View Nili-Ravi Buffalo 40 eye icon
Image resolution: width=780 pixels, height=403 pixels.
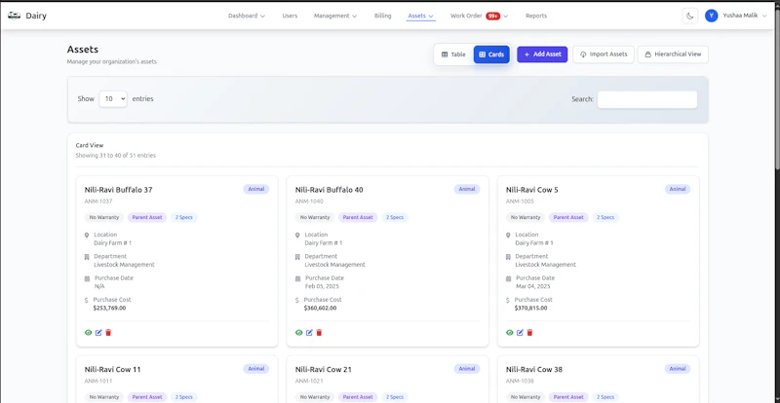click(299, 333)
